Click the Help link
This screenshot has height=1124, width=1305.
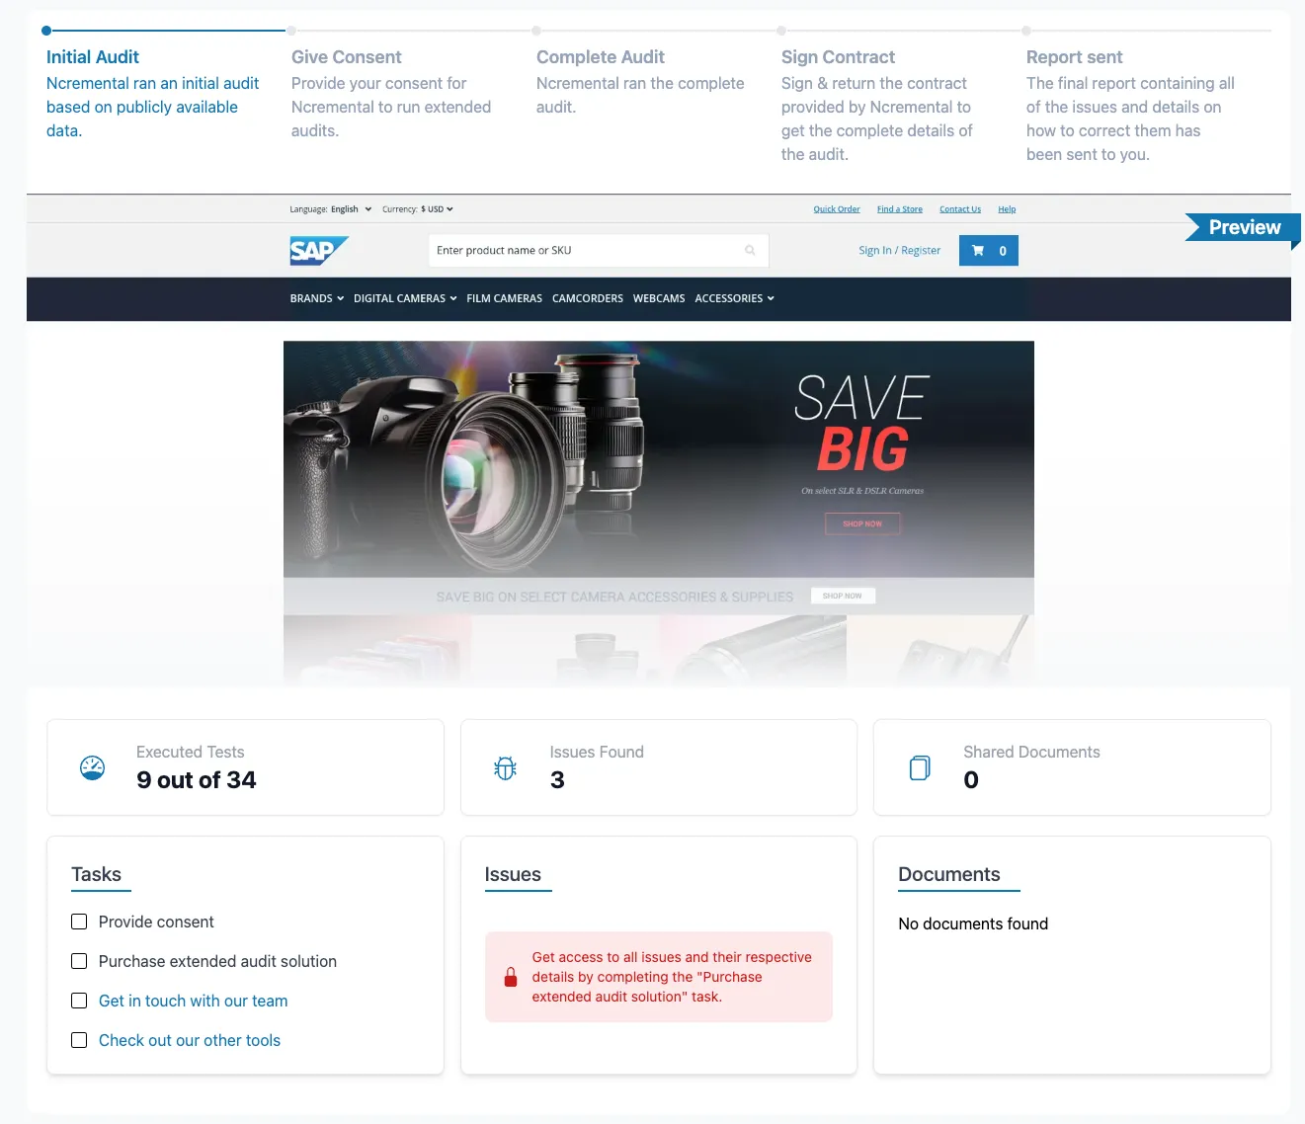tap(1007, 209)
